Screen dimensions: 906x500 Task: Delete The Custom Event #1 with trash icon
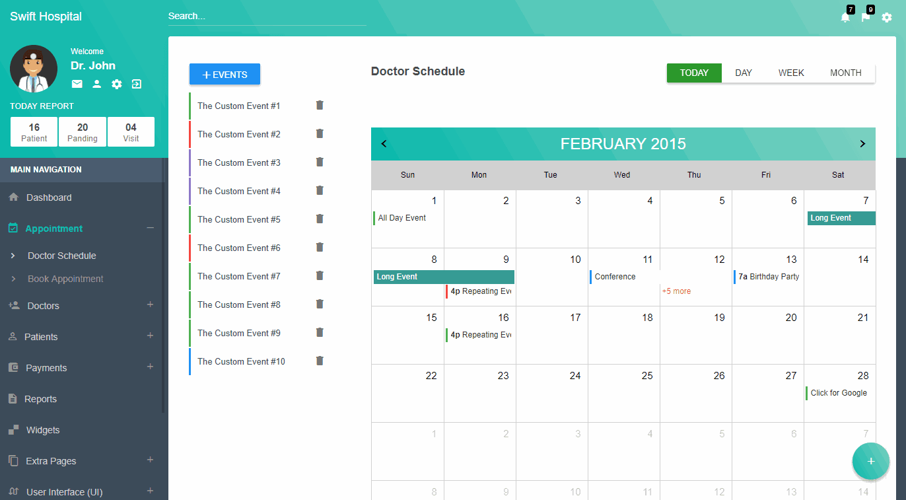point(320,106)
